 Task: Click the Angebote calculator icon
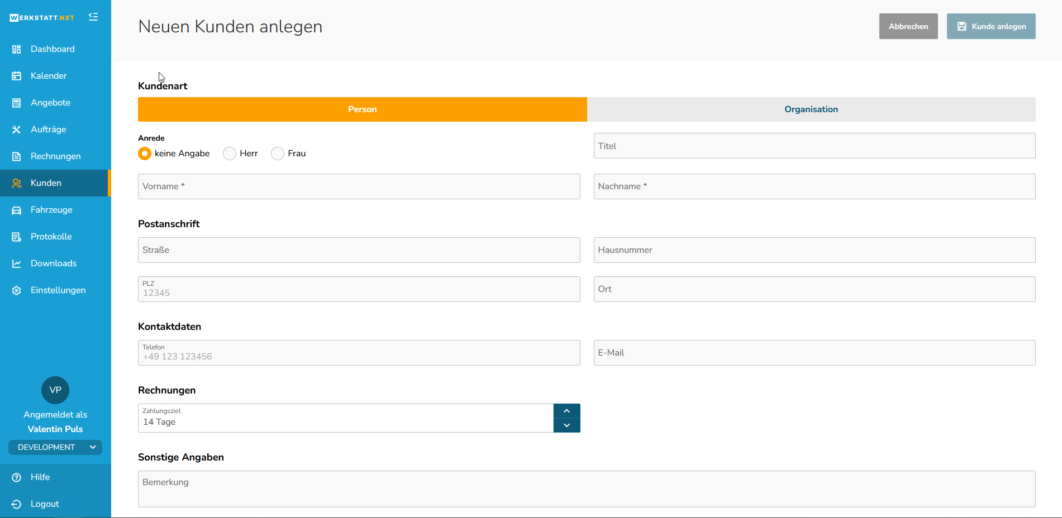coord(17,103)
